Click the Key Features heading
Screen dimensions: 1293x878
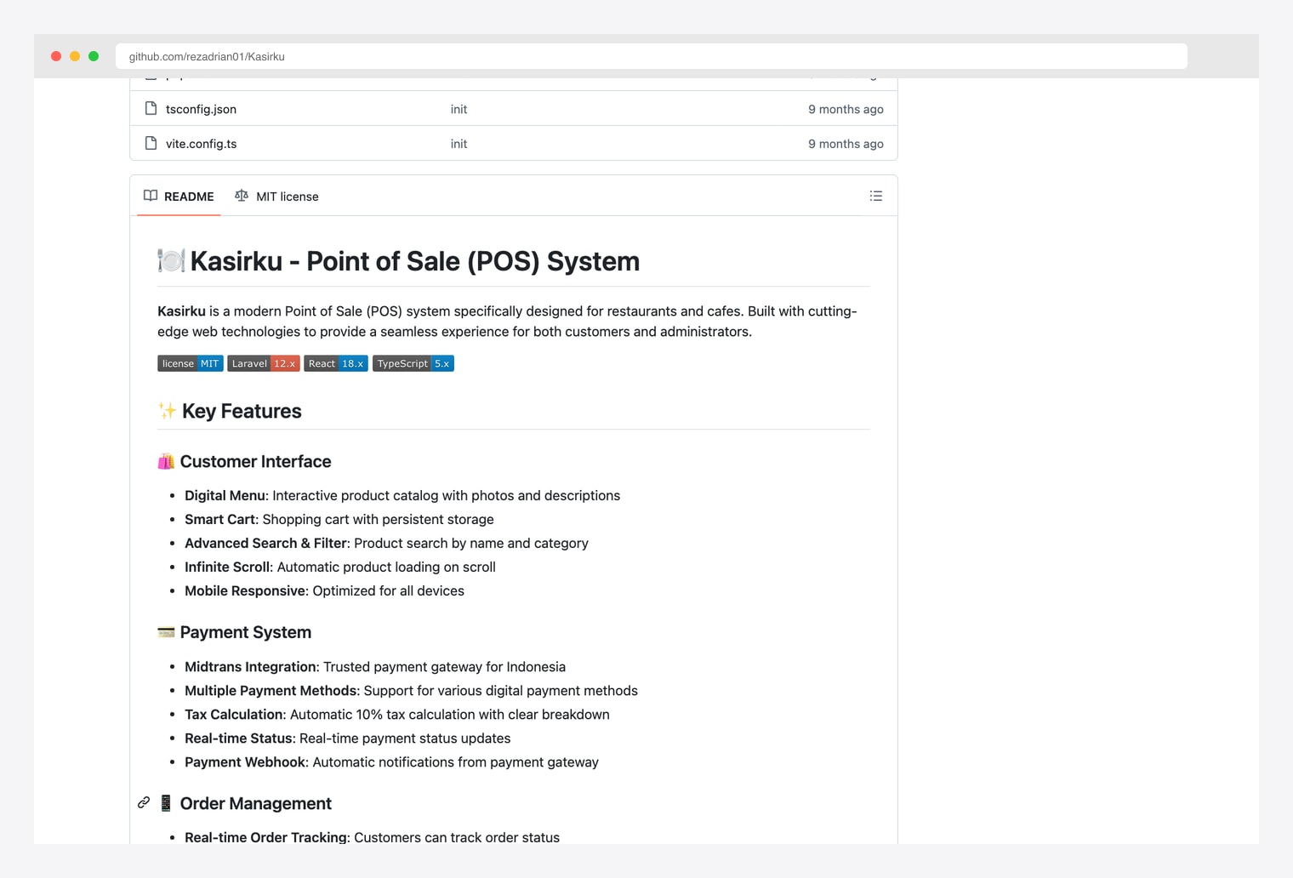[230, 411]
